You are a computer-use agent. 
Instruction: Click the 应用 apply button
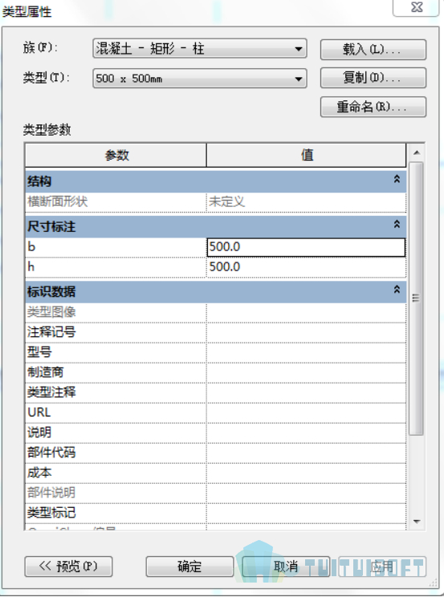click(382, 567)
